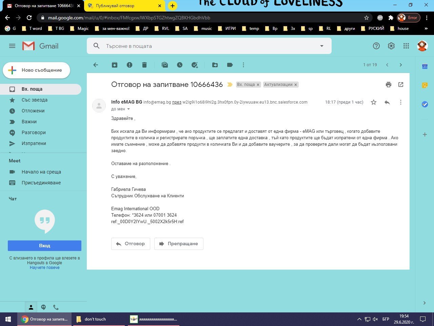Open Chrome extensions puzzle icon
The height and width of the screenshot is (326, 434).
(391, 18)
